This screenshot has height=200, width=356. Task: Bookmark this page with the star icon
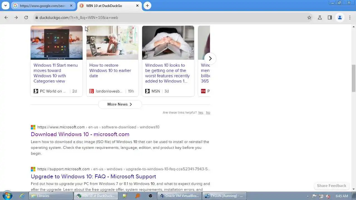tap(309, 17)
